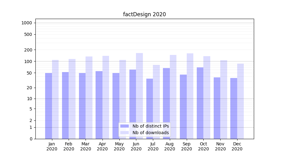Click the Jan 2020 downloads bar
The image size is (282, 156).
(55, 99)
